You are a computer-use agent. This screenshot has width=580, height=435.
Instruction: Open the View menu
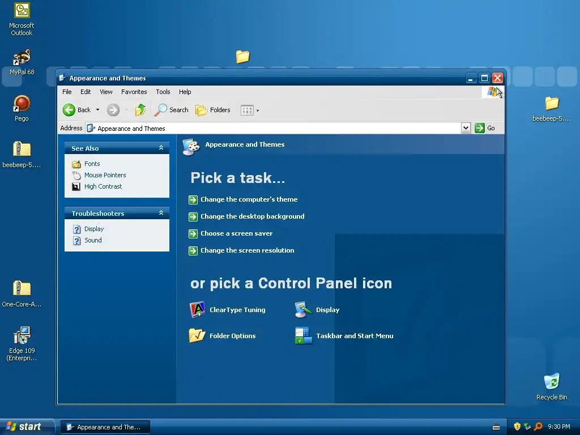(x=106, y=92)
